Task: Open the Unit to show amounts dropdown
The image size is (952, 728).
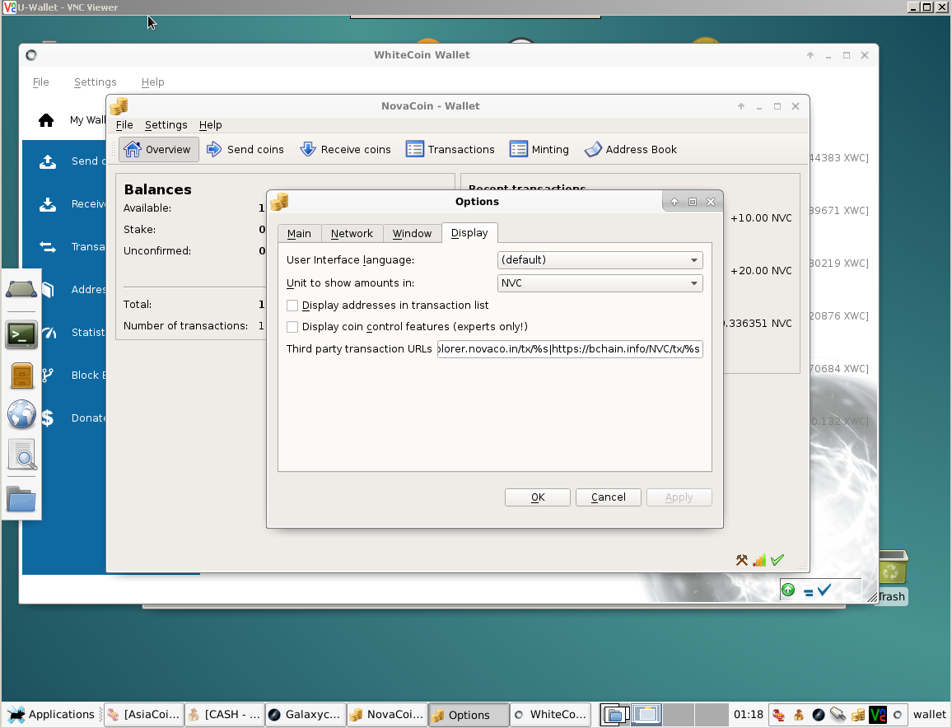Action: click(x=600, y=283)
